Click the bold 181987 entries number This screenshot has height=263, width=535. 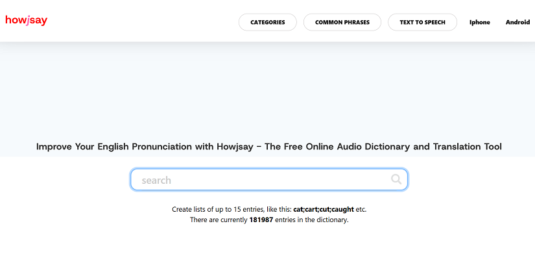click(261, 220)
